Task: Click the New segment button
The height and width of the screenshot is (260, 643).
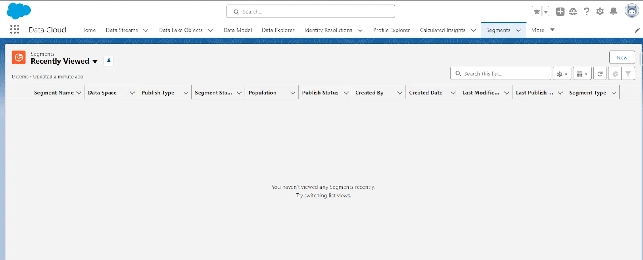Action: coord(622,58)
